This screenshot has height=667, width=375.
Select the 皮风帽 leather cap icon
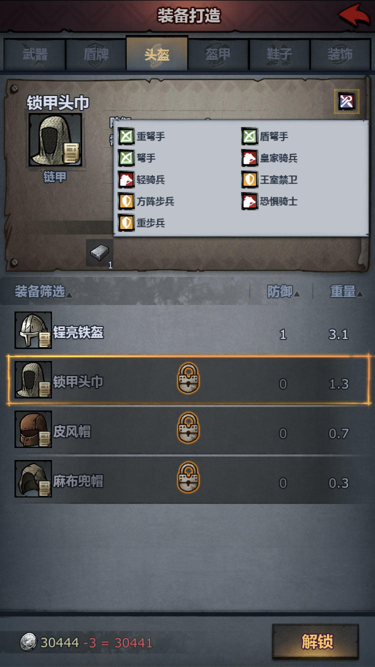tap(33, 429)
